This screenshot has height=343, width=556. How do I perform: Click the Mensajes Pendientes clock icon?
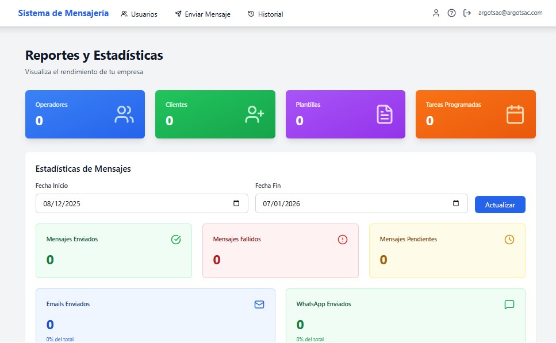tap(509, 240)
